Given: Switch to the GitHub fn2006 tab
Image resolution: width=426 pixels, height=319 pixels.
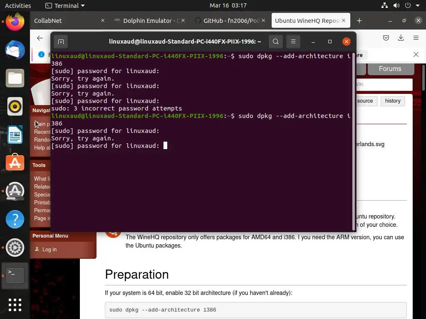Looking at the screenshot, I should pos(230,21).
